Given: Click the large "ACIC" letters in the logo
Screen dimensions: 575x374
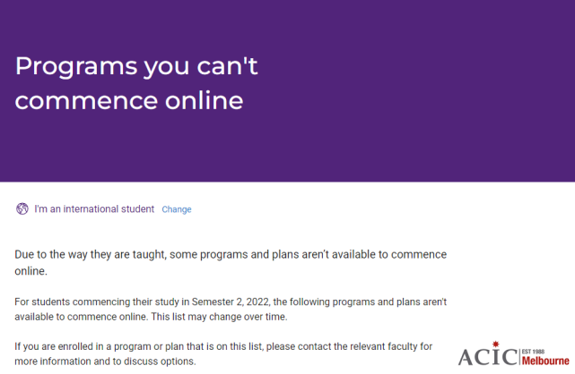Looking at the screenshot, I should coord(487,357).
